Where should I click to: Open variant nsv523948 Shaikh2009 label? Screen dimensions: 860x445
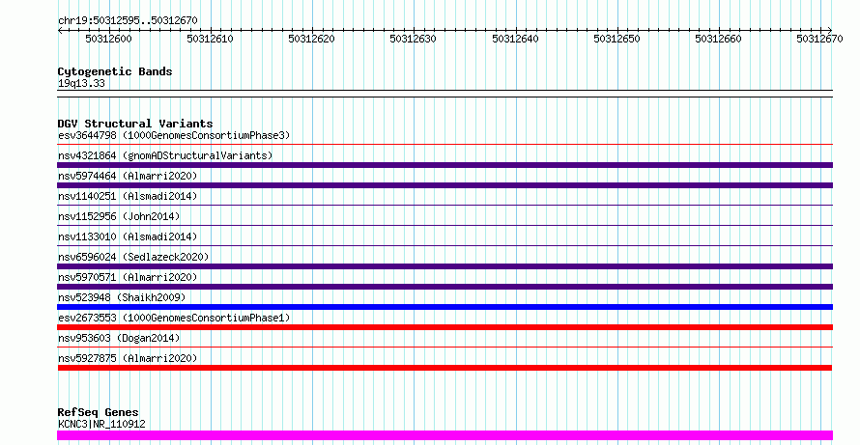(122, 297)
